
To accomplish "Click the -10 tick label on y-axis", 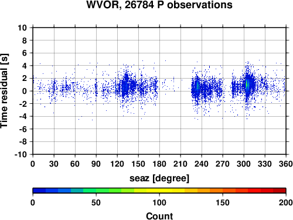I will (x=21, y=154).
